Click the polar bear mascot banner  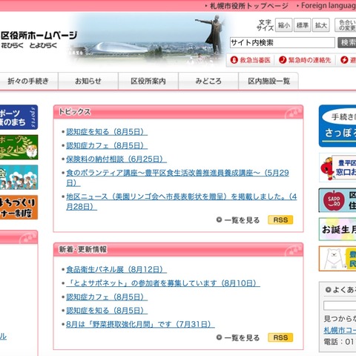pyautogui.click(x=337, y=259)
